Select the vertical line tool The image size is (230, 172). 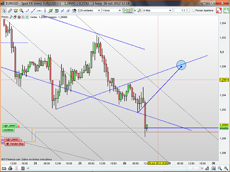pos(45,11)
